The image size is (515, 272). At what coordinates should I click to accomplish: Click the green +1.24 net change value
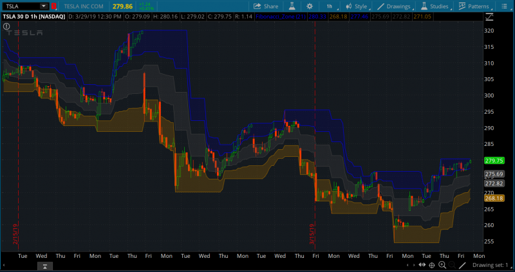[144, 5]
